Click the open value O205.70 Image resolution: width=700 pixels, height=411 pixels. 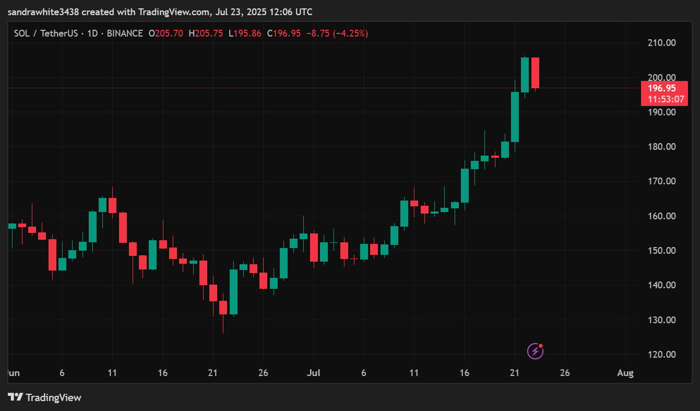click(x=166, y=33)
